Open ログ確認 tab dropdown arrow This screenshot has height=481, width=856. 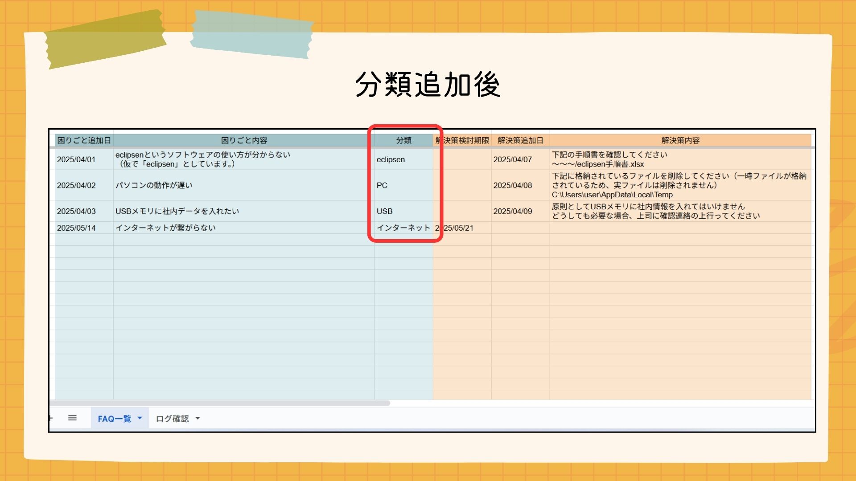198,418
